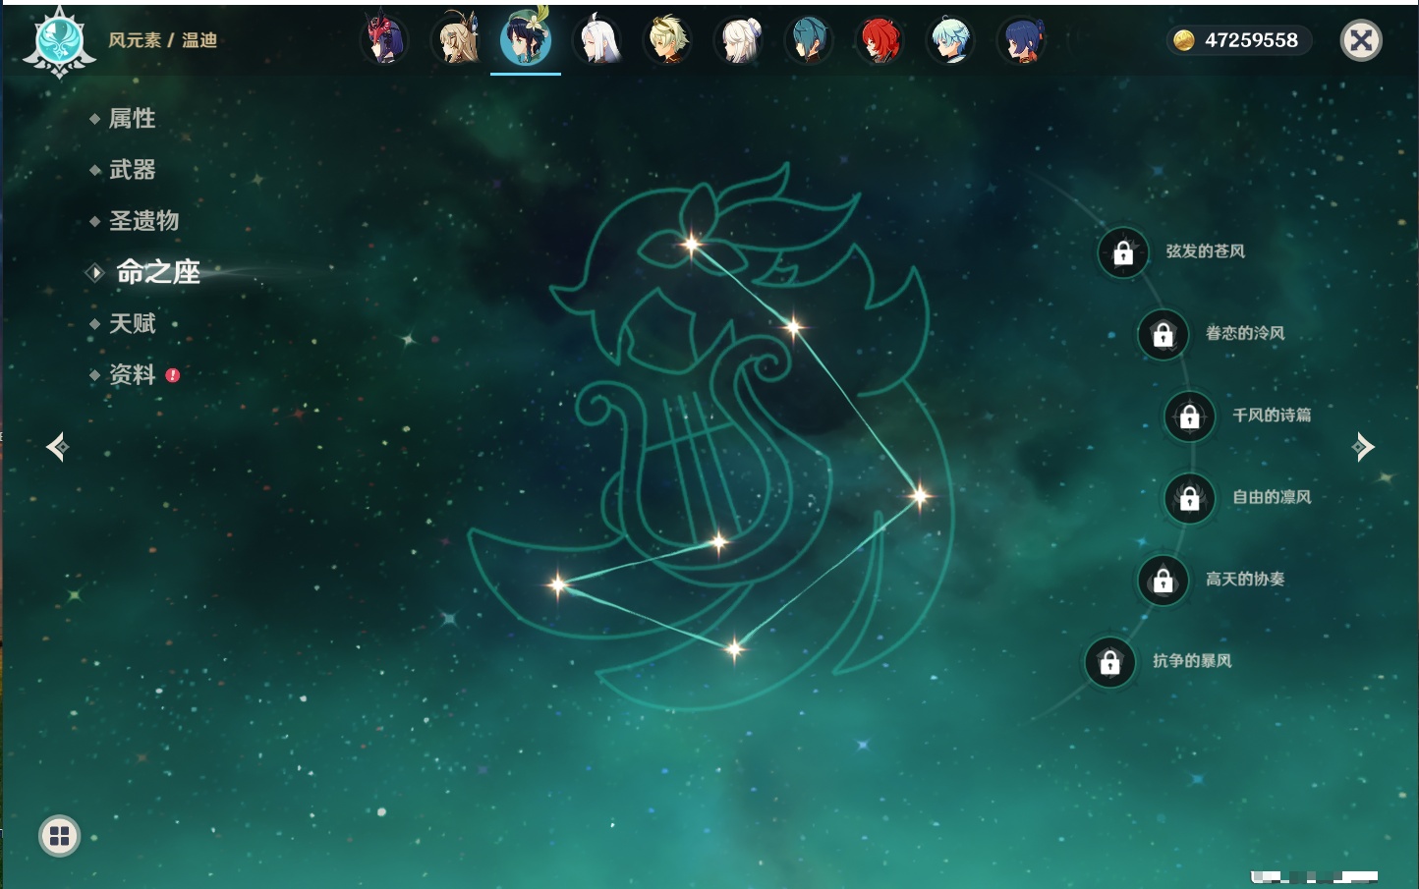
Task: Click the bottommost constellation star
Action: [734, 647]
